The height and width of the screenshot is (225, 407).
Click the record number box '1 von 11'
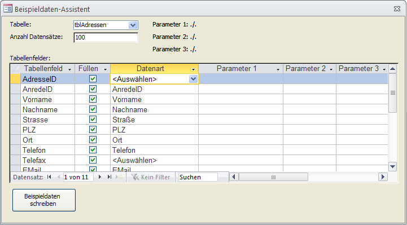coord(78,177)
